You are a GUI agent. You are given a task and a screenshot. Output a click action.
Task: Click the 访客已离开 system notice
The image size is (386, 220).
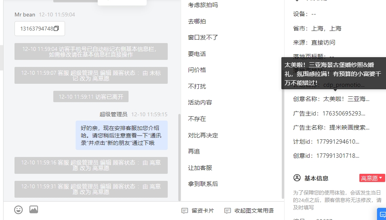pyautogui.click(x=91, y=97)
